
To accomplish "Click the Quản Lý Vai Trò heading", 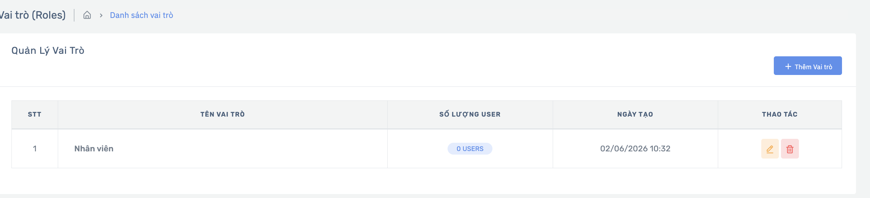I will (x=48, y=51).
